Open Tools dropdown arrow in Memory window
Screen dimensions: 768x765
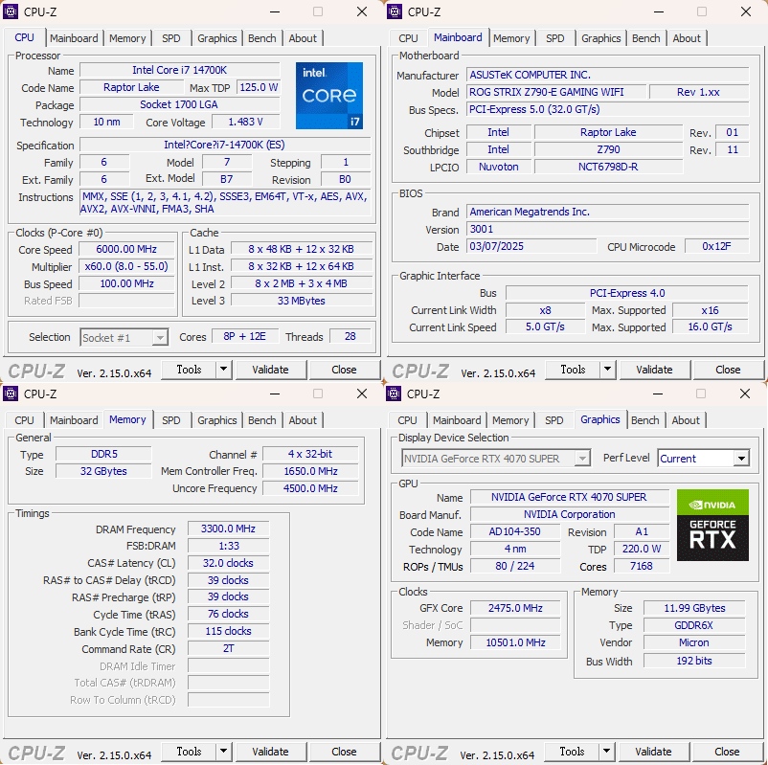[223, 752]
